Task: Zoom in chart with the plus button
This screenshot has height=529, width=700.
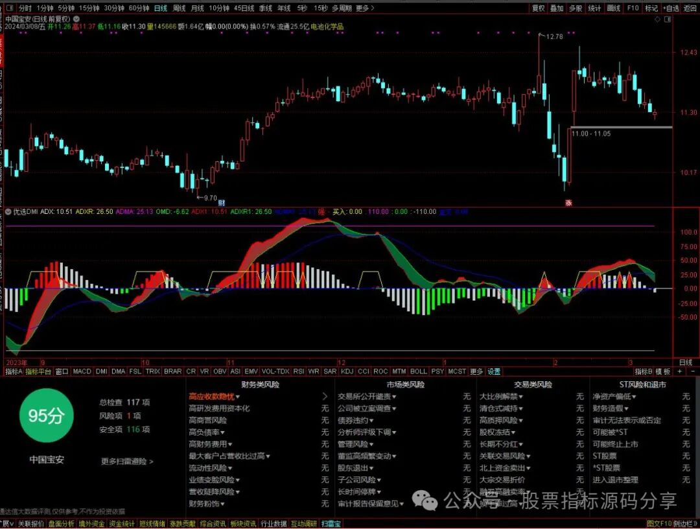Action: click(680, 371)
